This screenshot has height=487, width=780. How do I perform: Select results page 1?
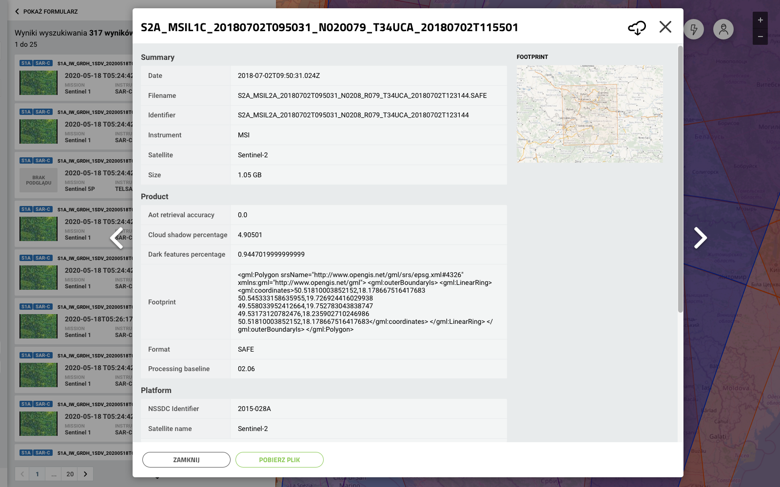coord(37,474)
